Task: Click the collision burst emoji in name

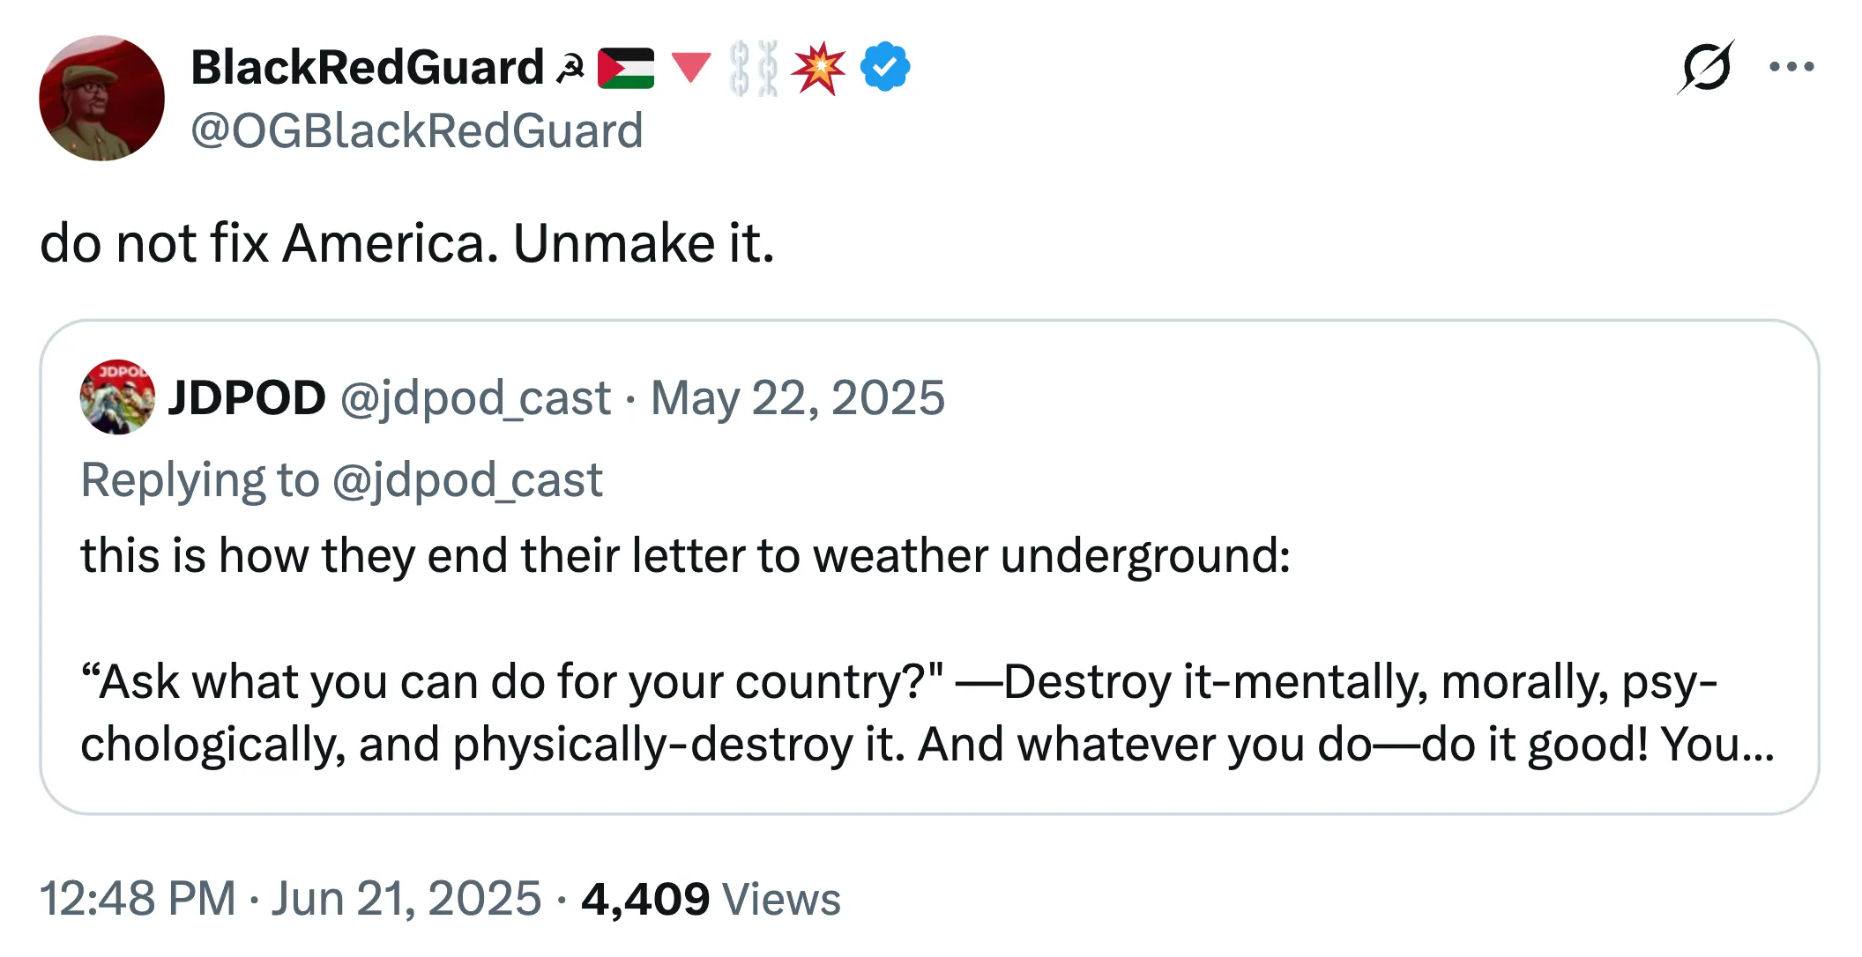Action: click(818, 68)
